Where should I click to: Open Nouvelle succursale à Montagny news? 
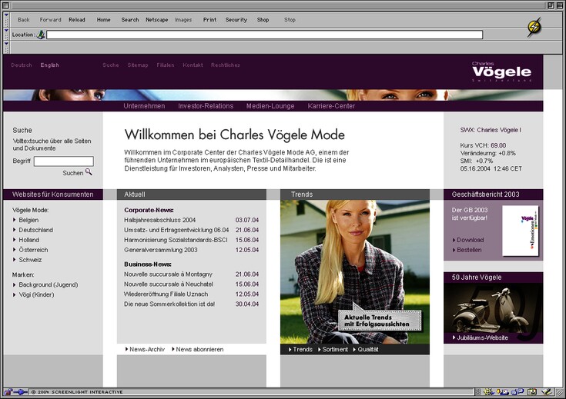click(168, 274)
